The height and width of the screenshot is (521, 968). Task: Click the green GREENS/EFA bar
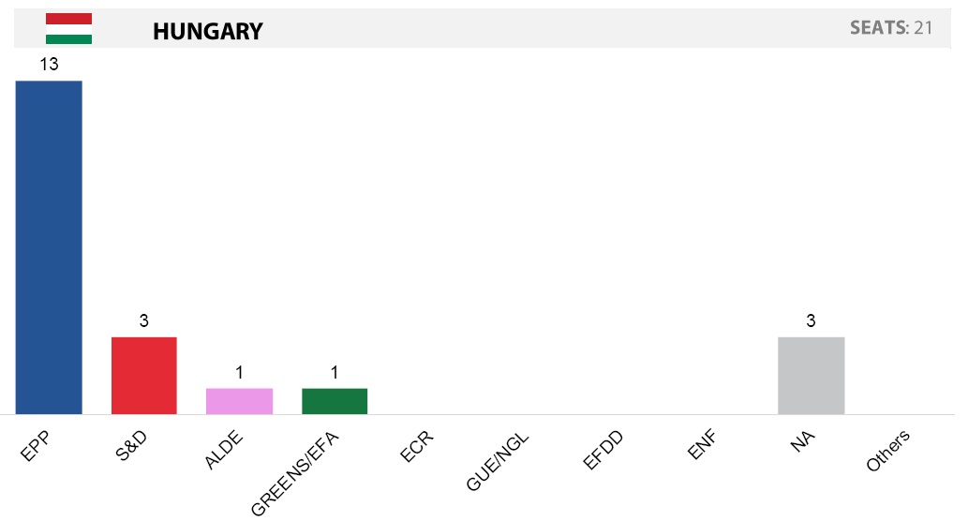point(335,401)
